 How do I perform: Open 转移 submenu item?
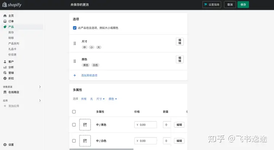(11, 38)
